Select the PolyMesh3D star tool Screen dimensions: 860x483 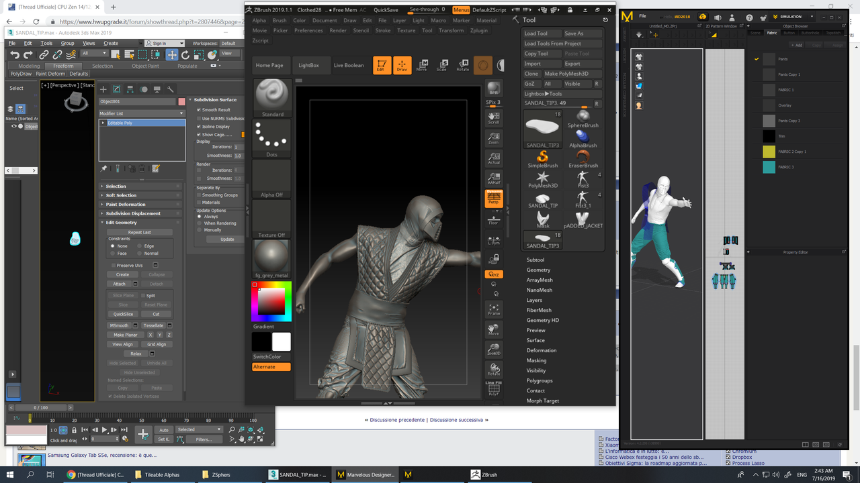point(543,179)
